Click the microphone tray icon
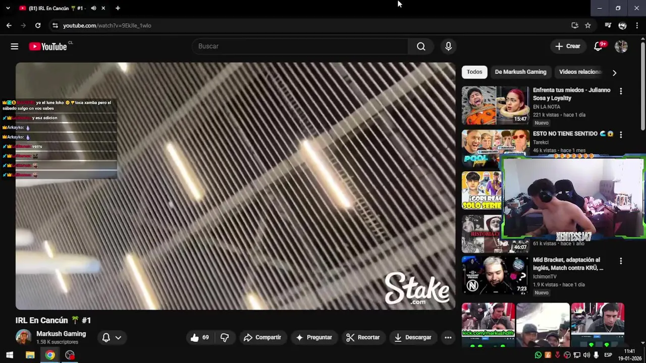Viewport: 646px width, 363px height. (x=596, y=355)
